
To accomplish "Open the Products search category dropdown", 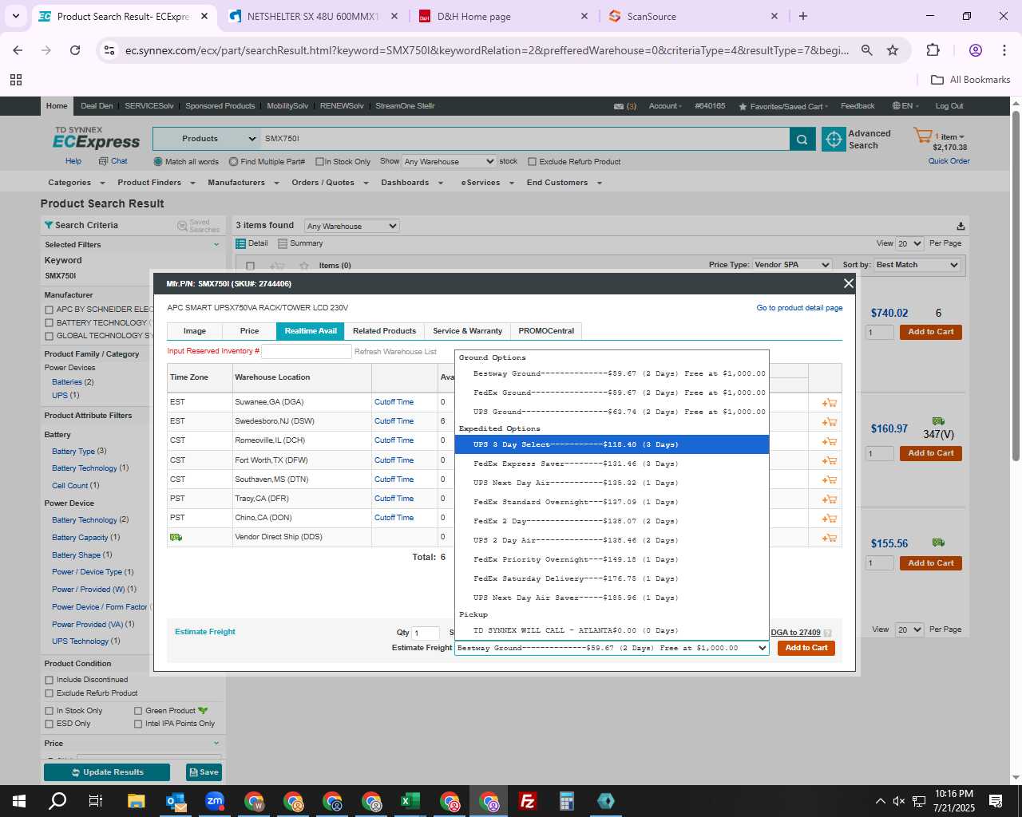I will [x=206, y=139].
